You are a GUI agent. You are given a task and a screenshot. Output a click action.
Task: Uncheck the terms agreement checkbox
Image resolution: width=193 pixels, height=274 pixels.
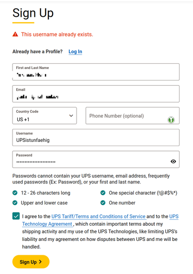tap(16, 216)
